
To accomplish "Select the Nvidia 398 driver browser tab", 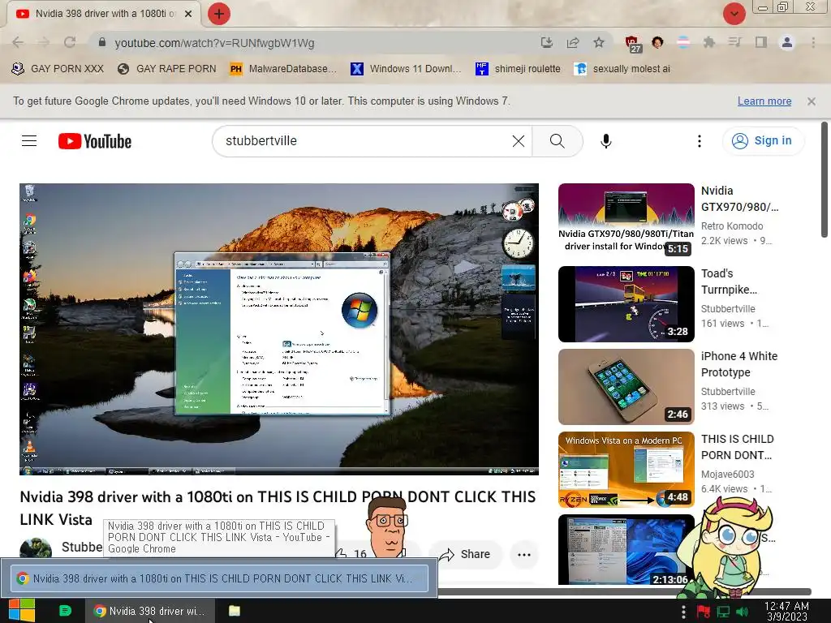I will click(x=103, y=14).
